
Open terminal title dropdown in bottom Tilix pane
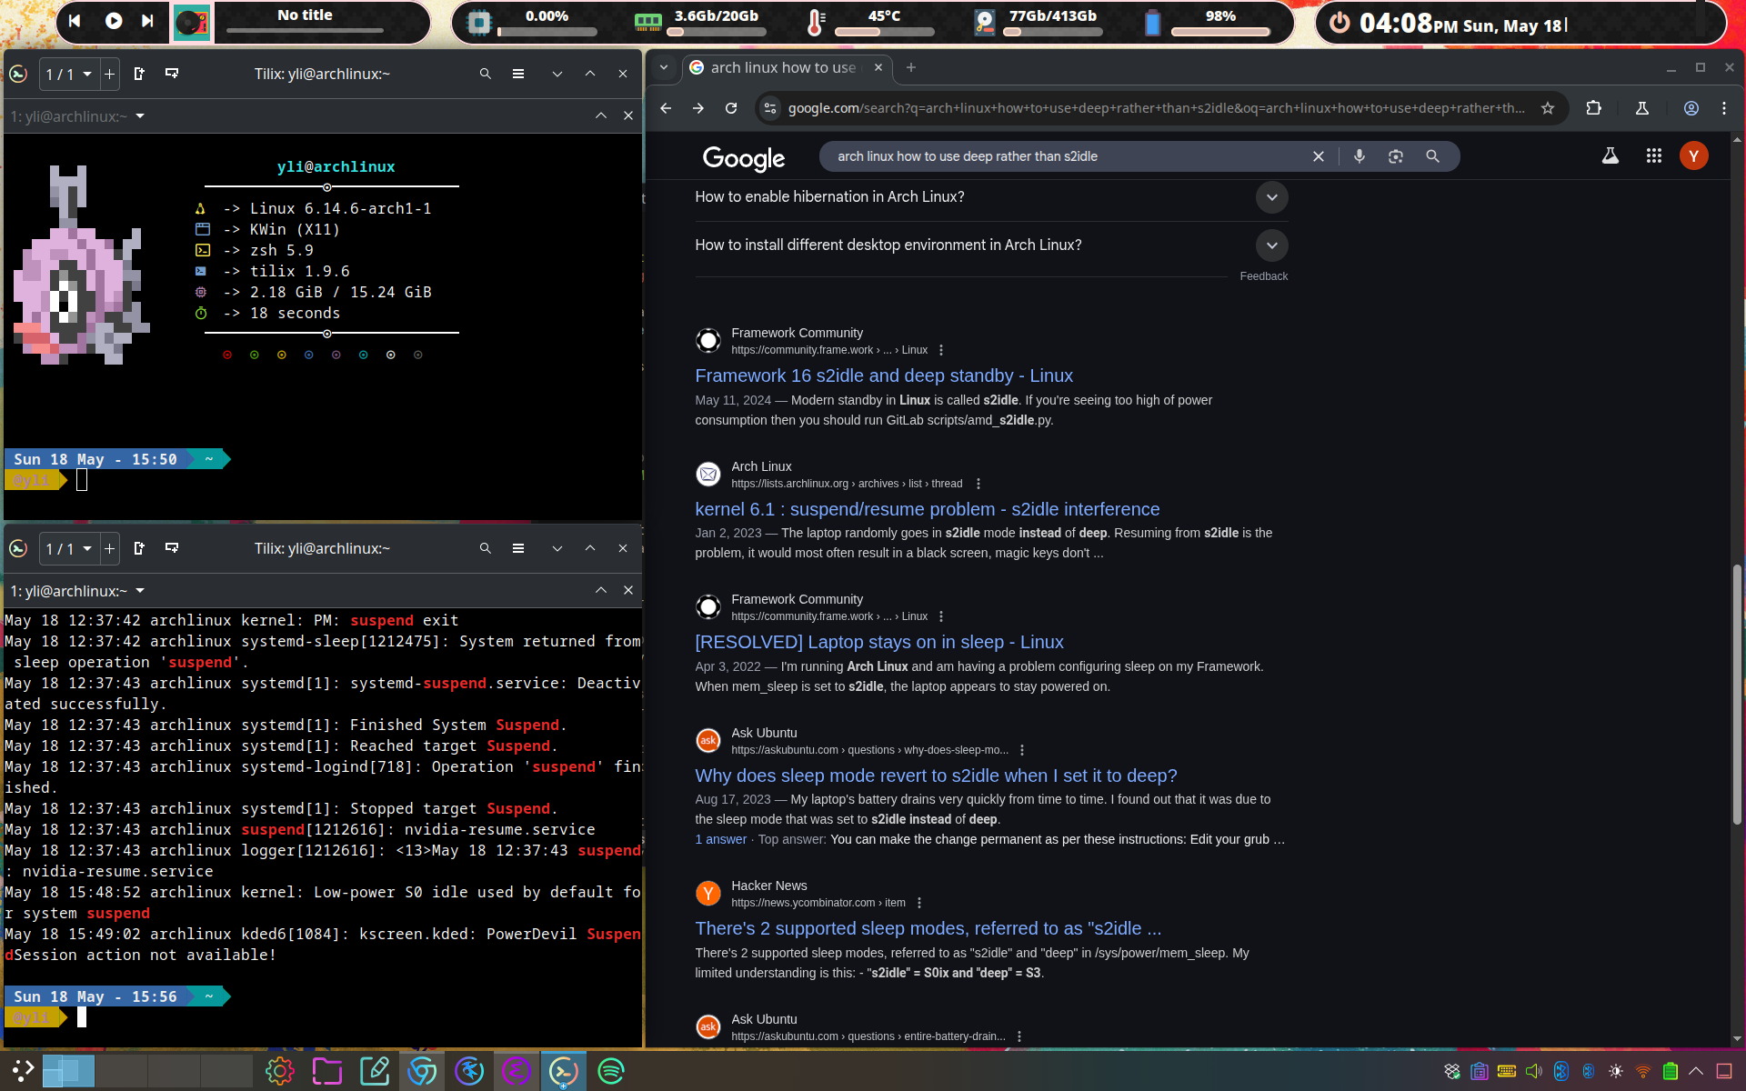[140, 591]
